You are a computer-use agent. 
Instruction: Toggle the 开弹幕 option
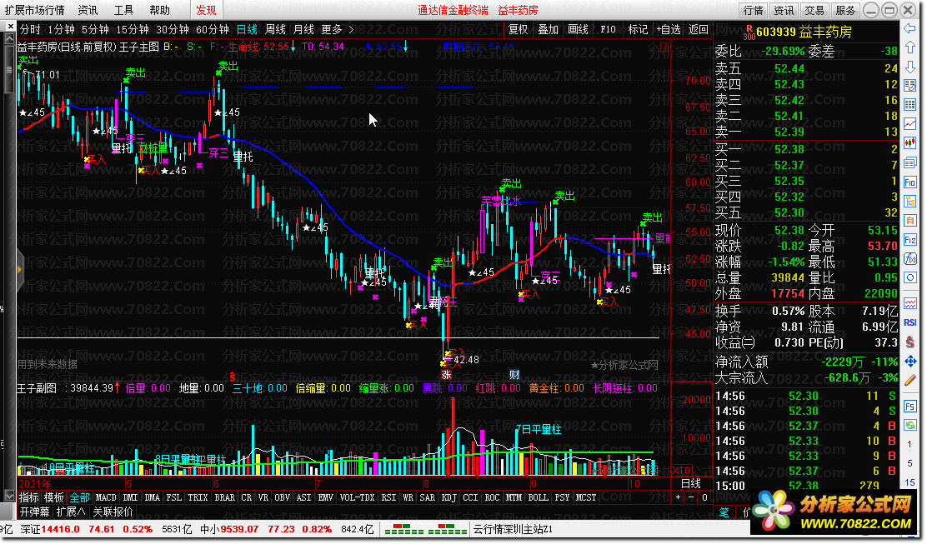click(34, 512)
